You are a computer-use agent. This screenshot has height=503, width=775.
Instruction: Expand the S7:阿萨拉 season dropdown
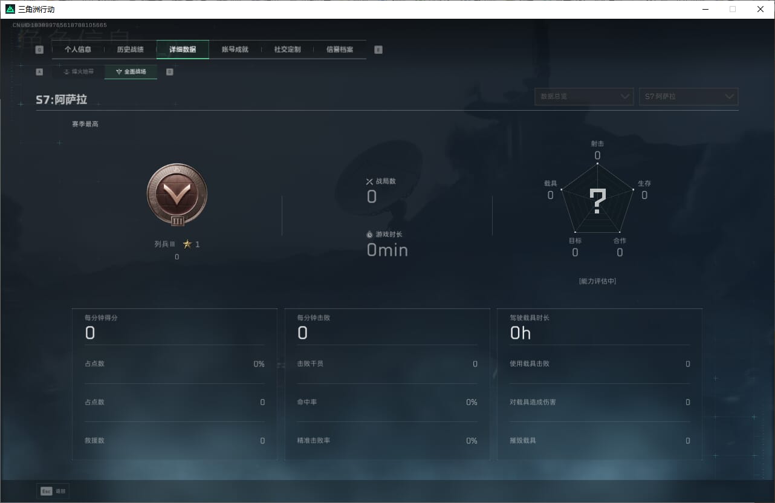tap(689, 97)
